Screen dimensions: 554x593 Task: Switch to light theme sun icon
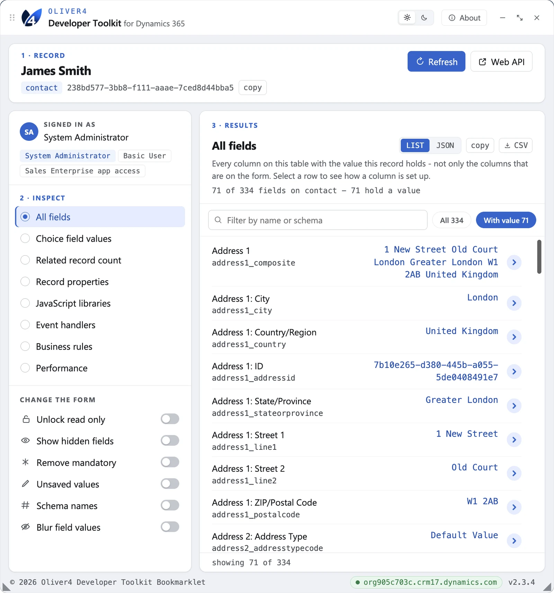pos(407,18)
